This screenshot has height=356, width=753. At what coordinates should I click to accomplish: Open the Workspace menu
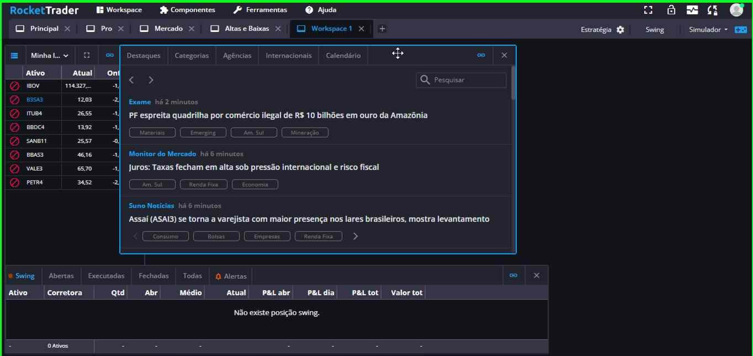(x=119, y=10)
